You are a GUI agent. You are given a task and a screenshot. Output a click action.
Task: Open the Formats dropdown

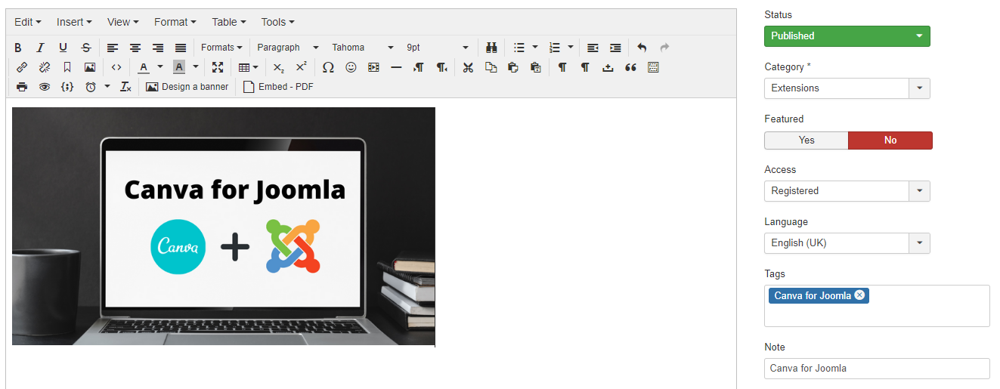coord(221,48)
